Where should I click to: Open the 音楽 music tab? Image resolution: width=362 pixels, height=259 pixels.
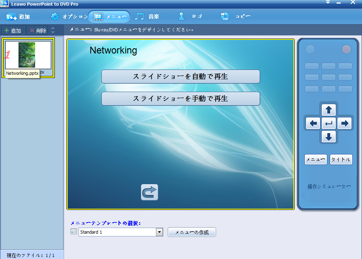pyautogui.click(x=140, y=17)
